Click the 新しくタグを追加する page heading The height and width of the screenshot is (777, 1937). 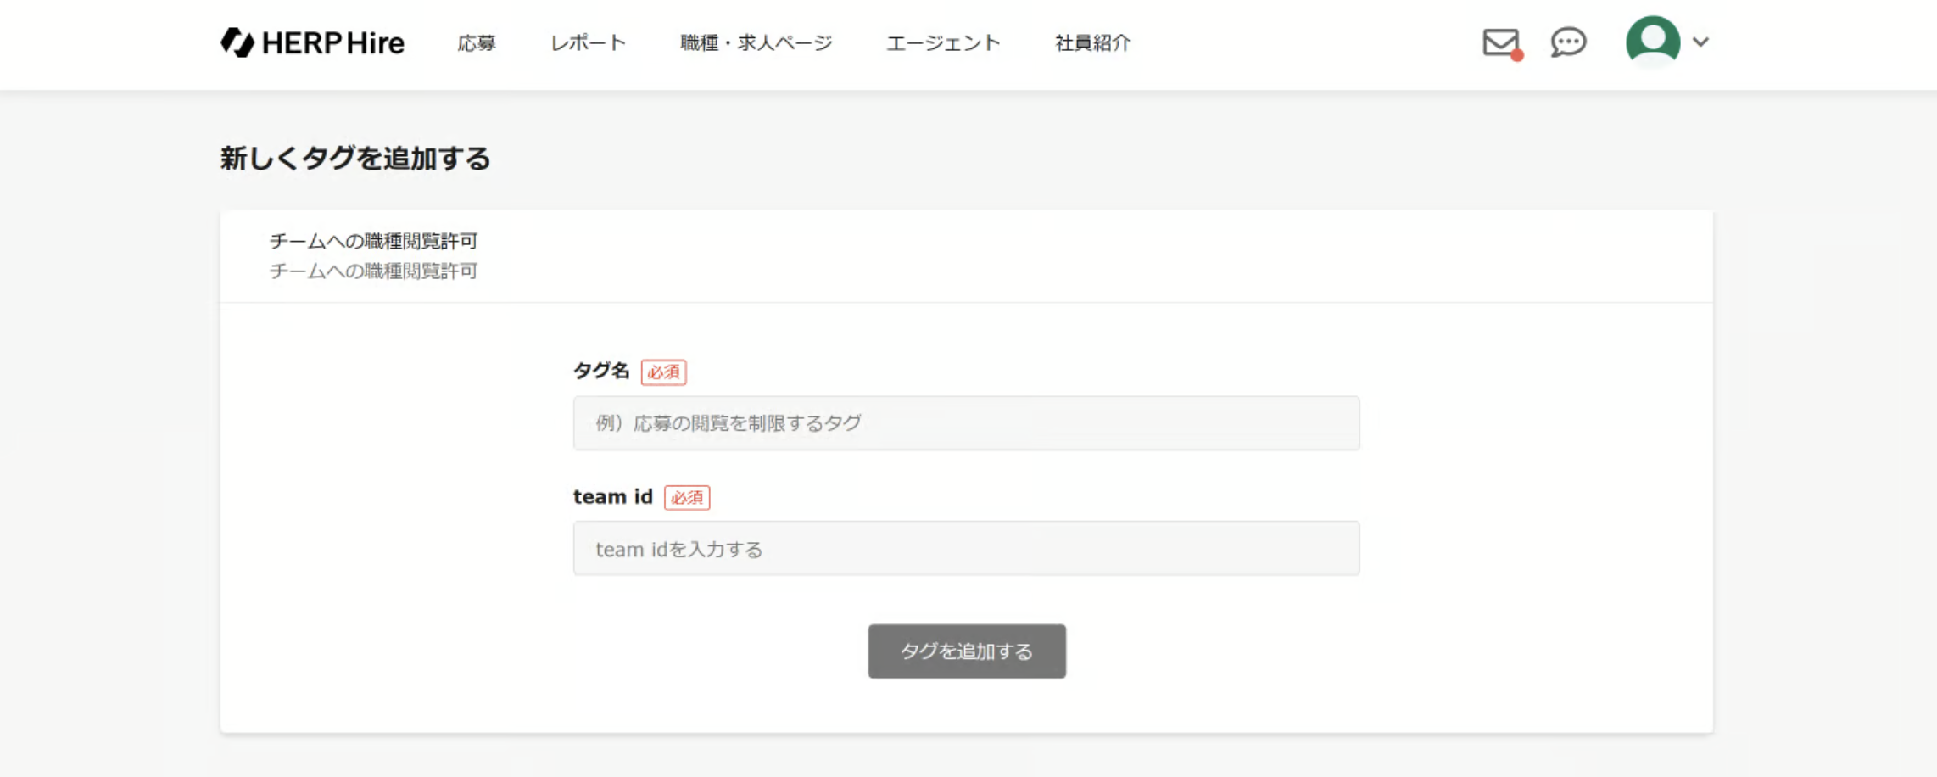click(355, 159)
